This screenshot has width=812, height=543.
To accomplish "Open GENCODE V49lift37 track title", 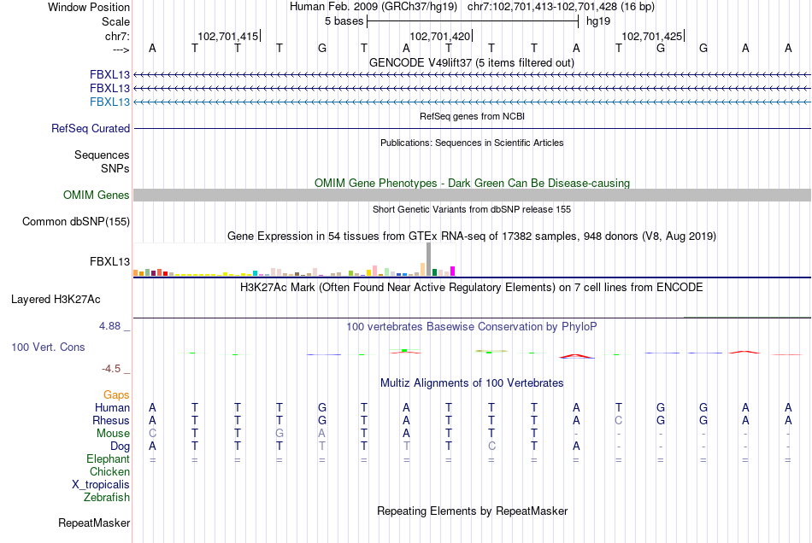I will pyautogui.click(x=471, y=62).
